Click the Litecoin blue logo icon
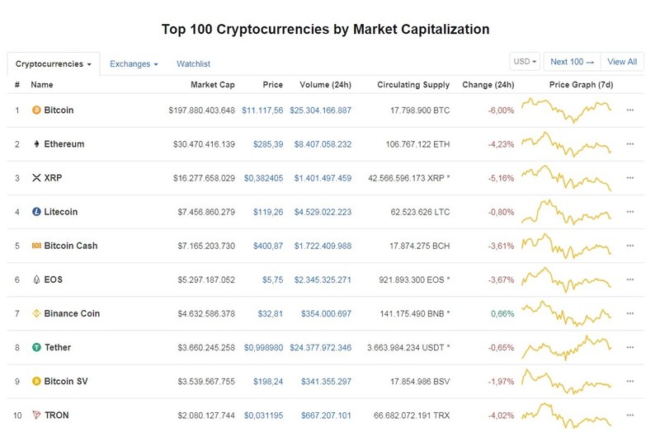 36,212
